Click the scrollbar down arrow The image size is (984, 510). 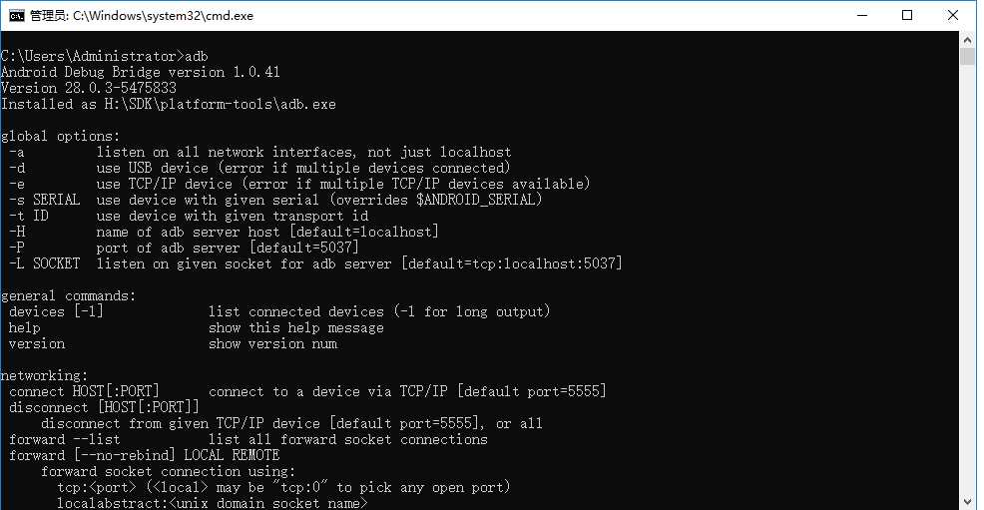(967, 501)
